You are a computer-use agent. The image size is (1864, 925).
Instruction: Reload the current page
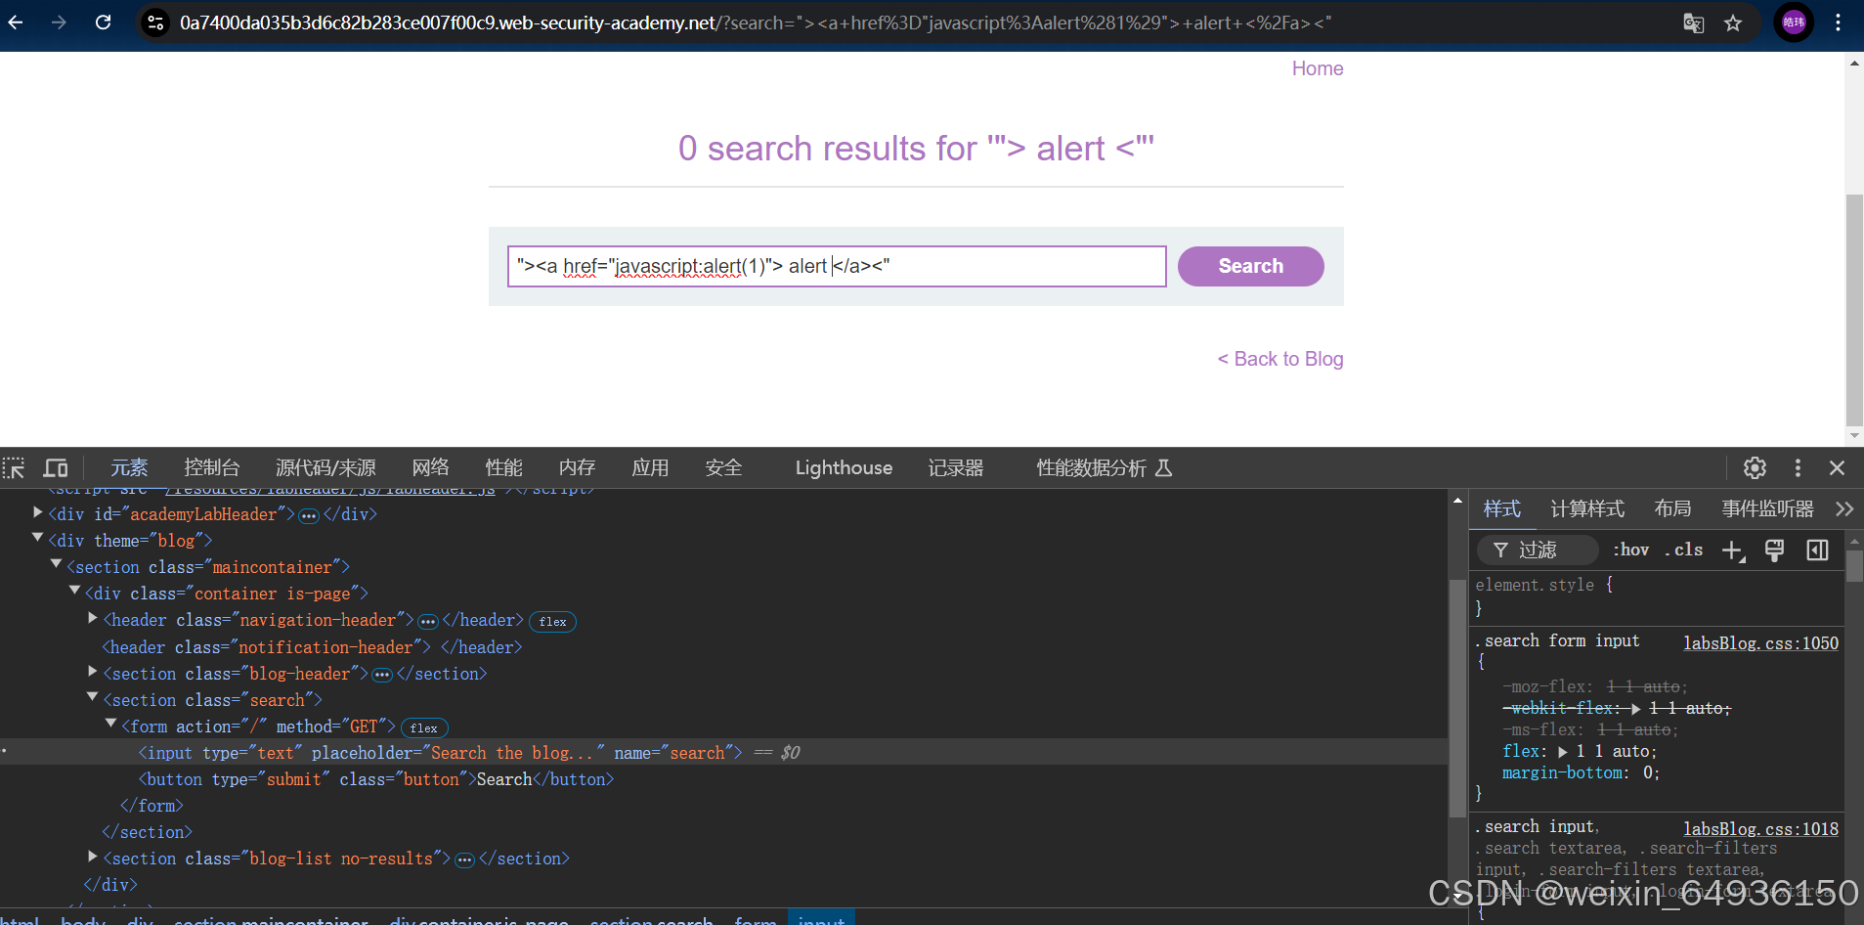coord(103,22)
